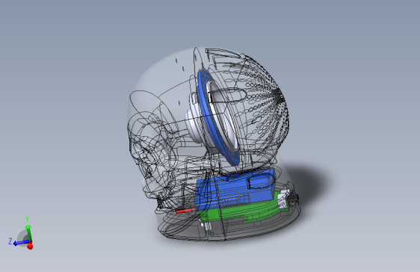Select the blue battery block in the base

coord(235,190)
